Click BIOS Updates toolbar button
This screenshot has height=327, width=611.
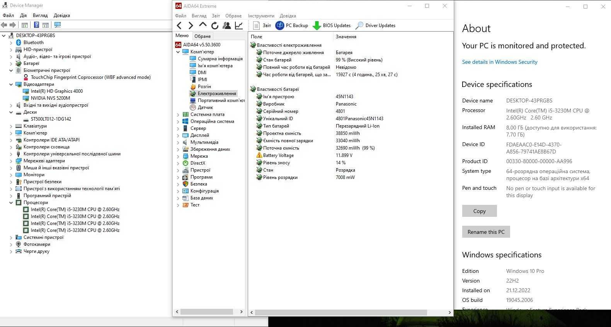coord(332,26)
